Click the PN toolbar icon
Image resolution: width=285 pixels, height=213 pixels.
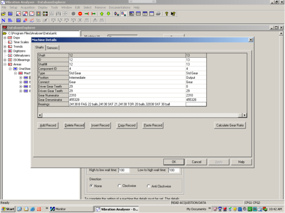click(x=66, y=20)
